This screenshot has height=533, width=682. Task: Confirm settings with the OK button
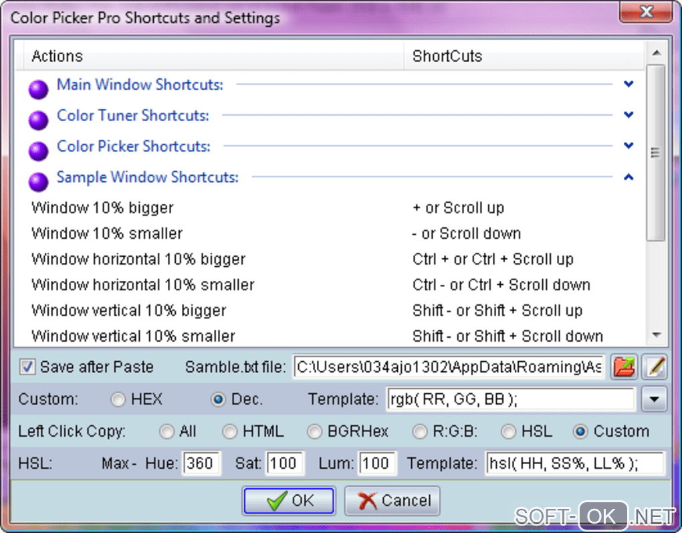click(x=289, y=500)
